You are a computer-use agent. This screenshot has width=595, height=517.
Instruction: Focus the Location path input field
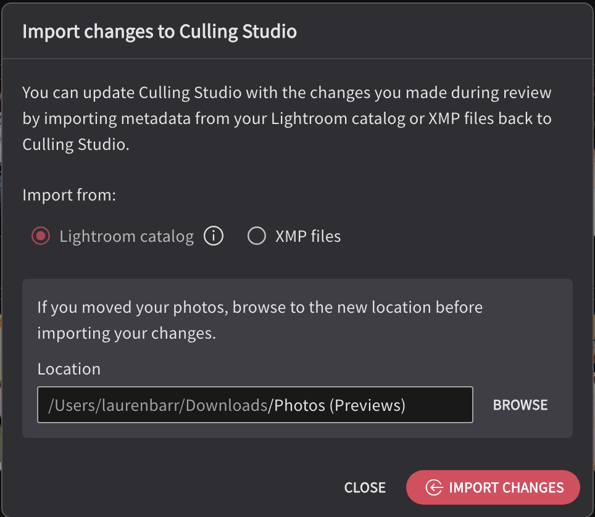(255, 405)
